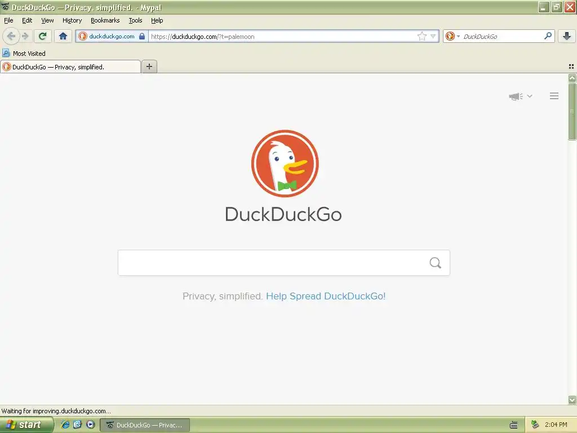Click the 2:04 PM system clock
Image resolution: width=577 pixels, height=433 pixels.
click(556, 425)
